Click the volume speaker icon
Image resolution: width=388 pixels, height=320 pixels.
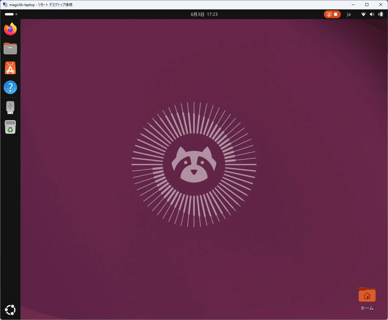(x=372, y=14)
